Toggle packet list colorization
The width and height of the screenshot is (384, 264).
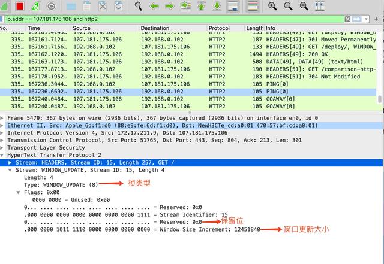coord(253,6)
